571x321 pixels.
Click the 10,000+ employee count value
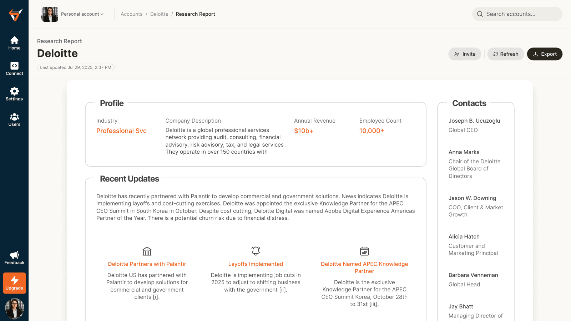372,131
